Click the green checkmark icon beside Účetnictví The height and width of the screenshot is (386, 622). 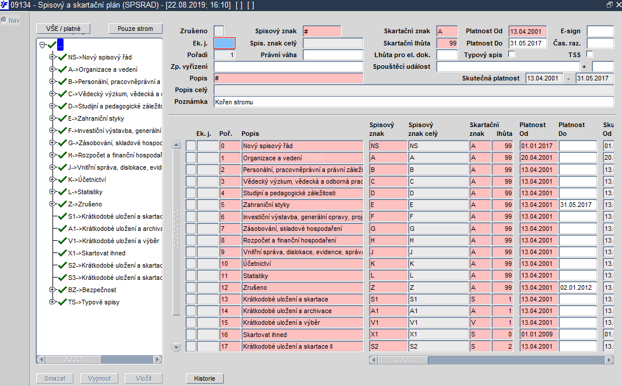(62, 180)
